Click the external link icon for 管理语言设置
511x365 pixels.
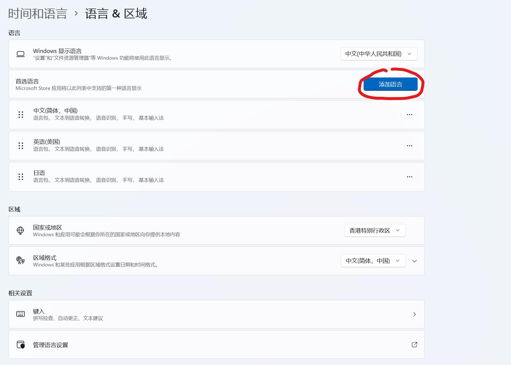pyautogui.click(x=414, y=344)
